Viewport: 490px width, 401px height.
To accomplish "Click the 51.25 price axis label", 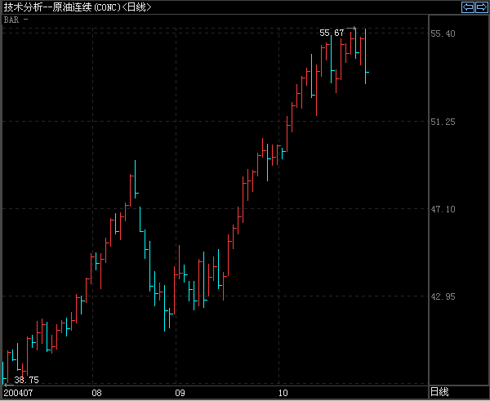I will click(x=443, y=122).
